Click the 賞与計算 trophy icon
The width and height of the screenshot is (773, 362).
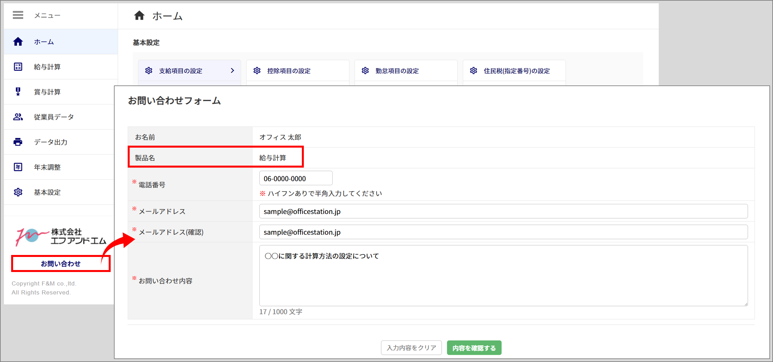18,92
